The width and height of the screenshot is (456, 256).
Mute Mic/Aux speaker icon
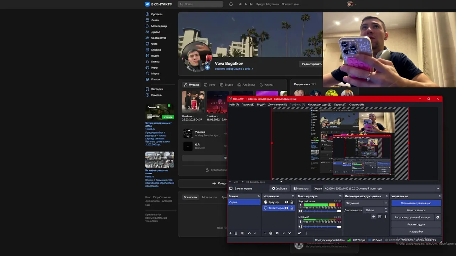coord(300,226)
